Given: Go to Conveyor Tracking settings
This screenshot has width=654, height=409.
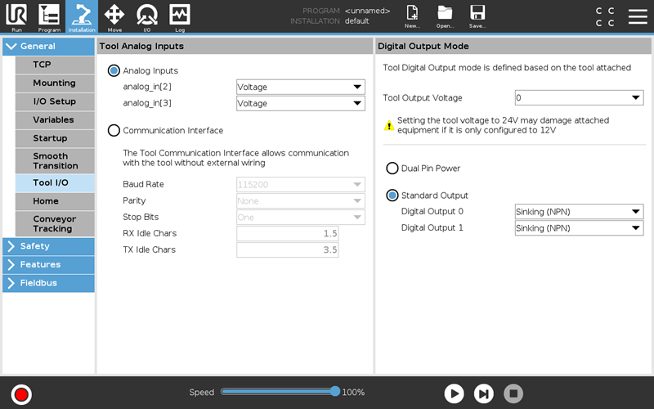Looking at the screenshot, I should [55, 223].
